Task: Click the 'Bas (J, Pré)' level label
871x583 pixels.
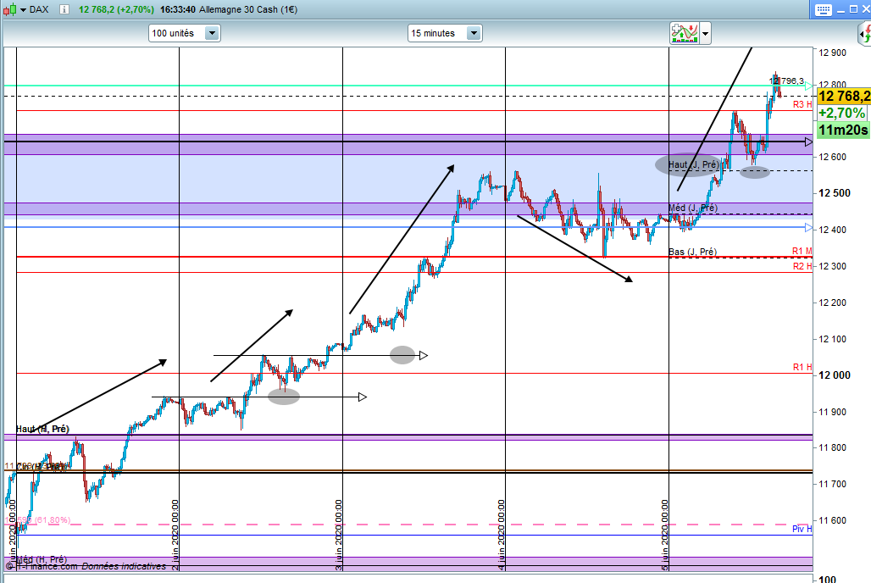Action: (692, 252)
